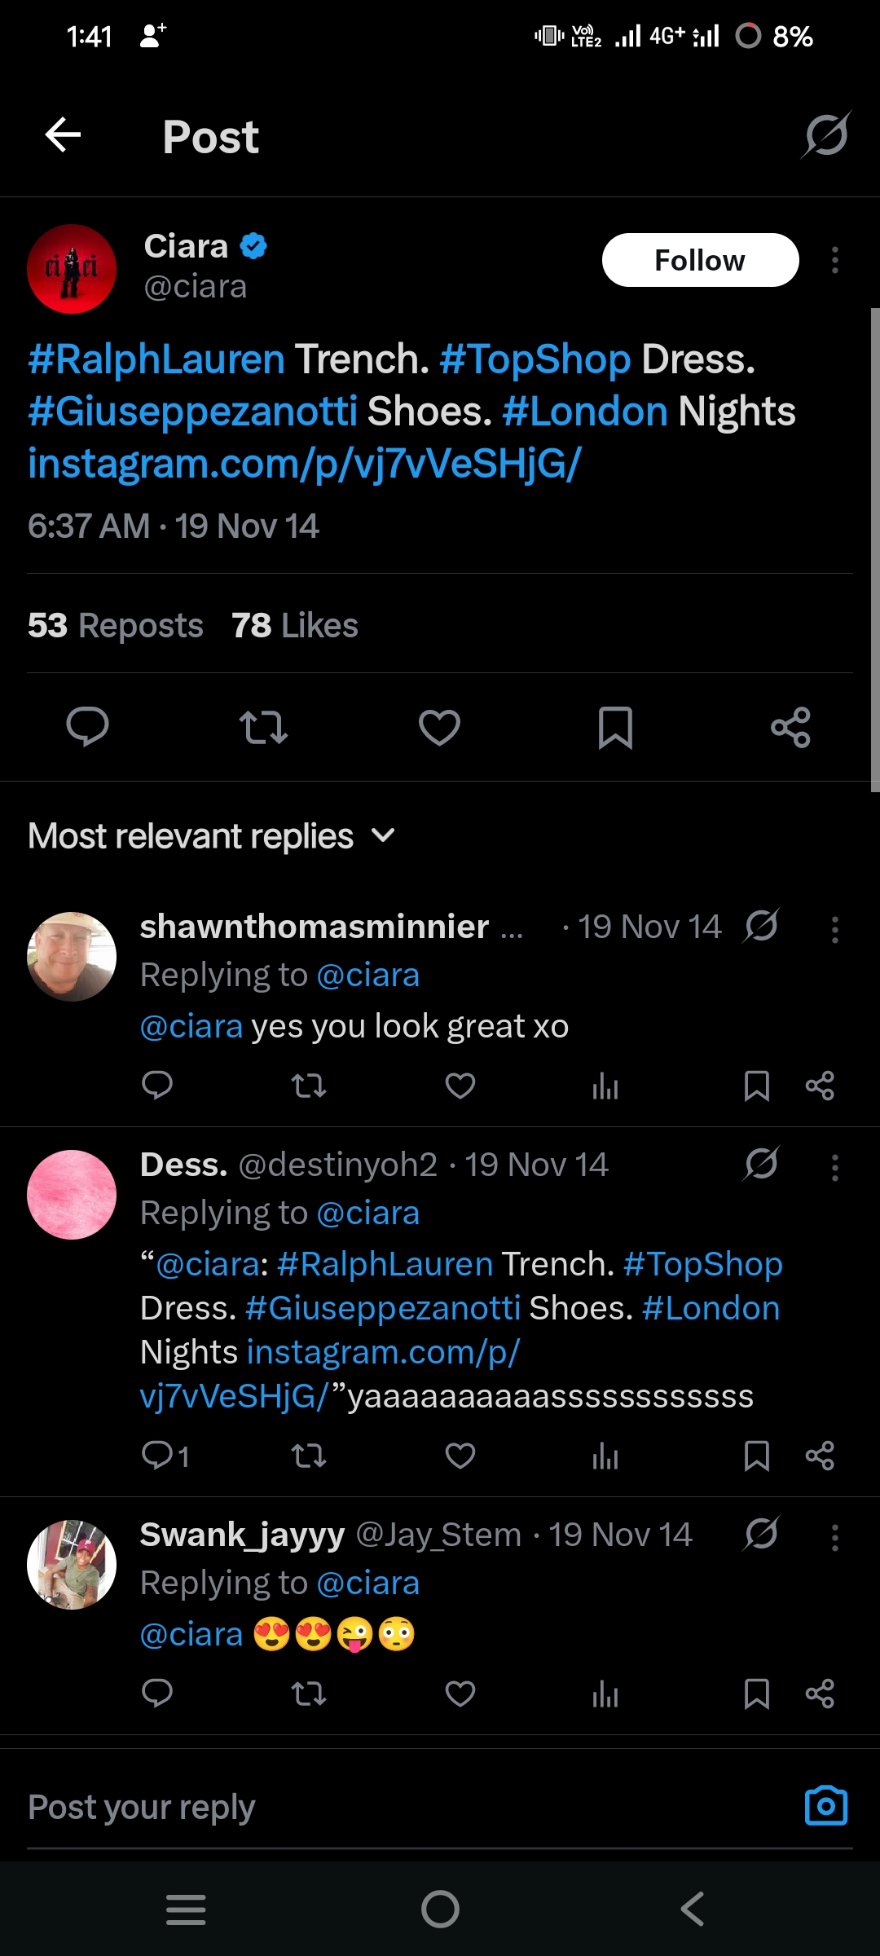Open the Grok icon in the header
The height and width of the screenshot is (1956, 880).
(x=825, y=134)
